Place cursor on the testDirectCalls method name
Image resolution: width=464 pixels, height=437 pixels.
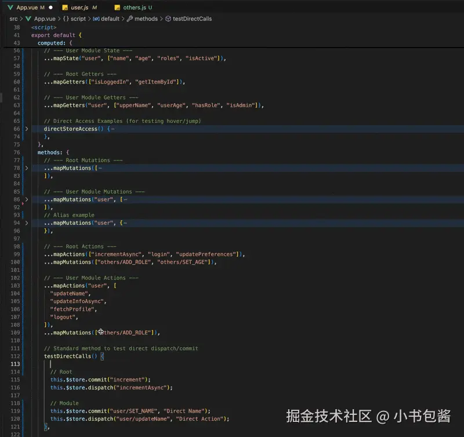[67, 356]
